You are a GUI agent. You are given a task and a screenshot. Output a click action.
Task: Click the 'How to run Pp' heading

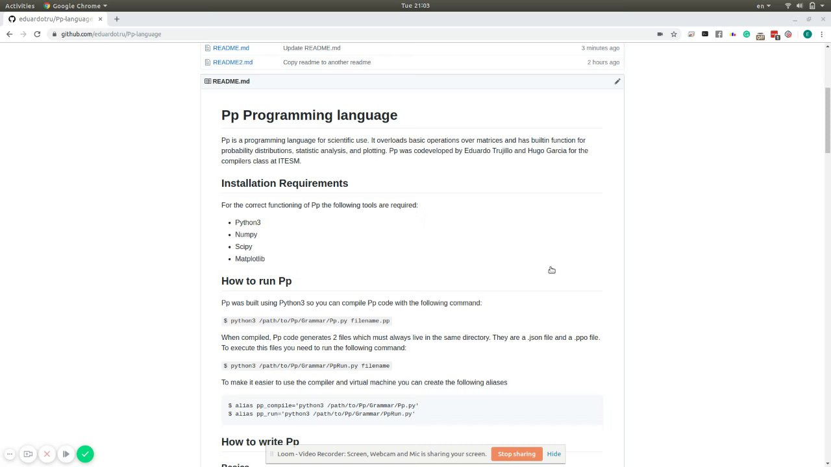(x=256, y=281)
